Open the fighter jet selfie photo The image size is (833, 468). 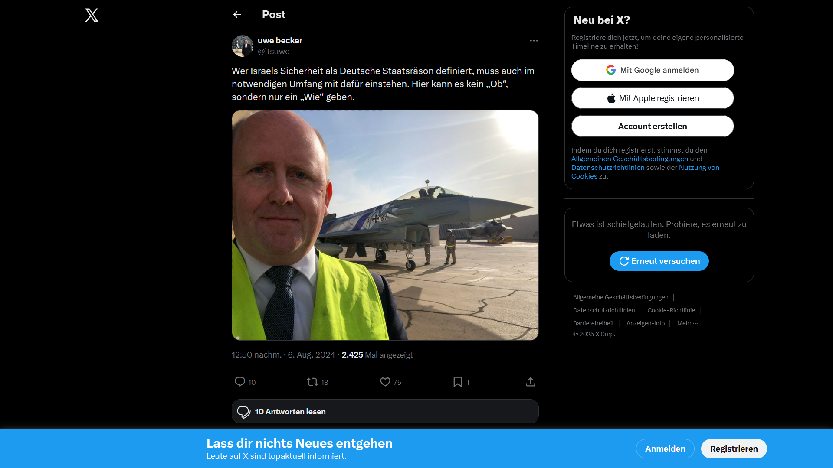click(385, 225)
